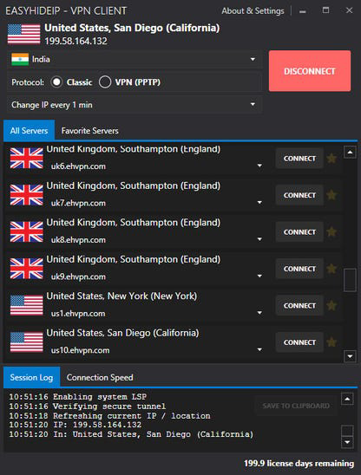
Task: Connect to uk6.ehvpn.com server
Action: pos(299,159)
